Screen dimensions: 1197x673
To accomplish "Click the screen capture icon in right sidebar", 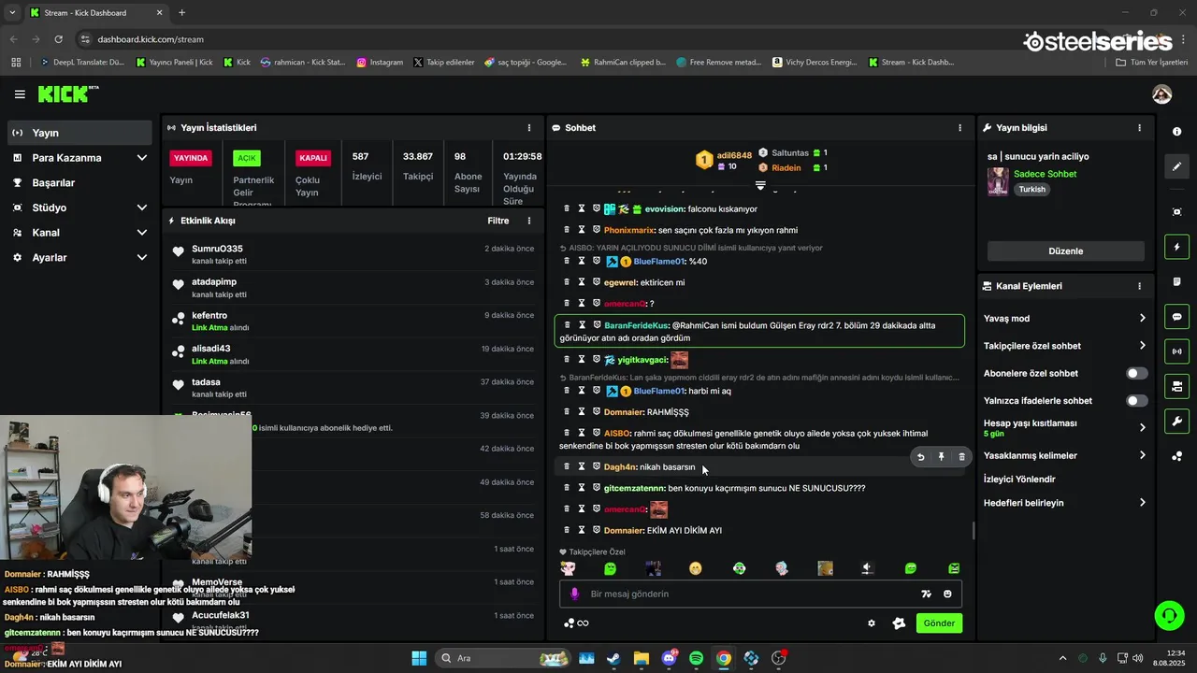I will (1176, 212).
